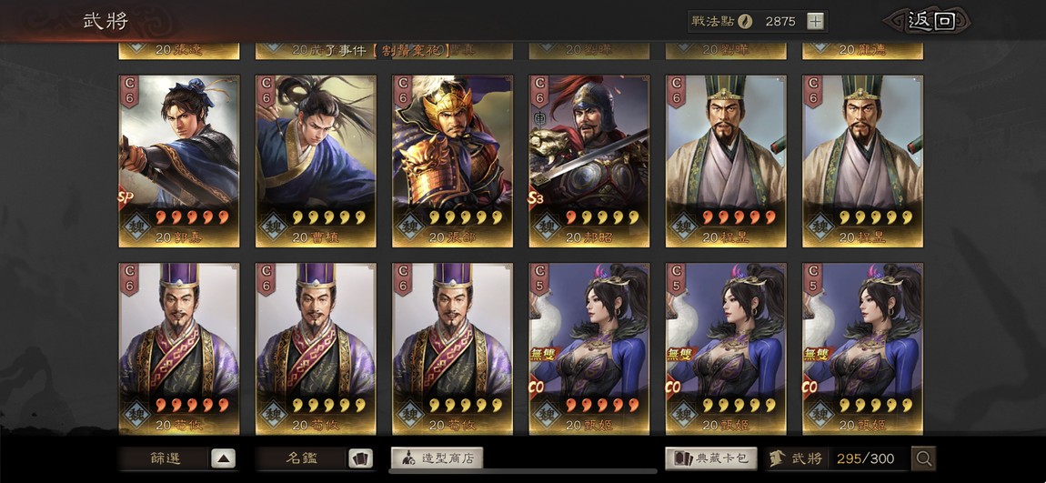Click the S3 season mark on 郝昭 card

click(x=535, y=199)
